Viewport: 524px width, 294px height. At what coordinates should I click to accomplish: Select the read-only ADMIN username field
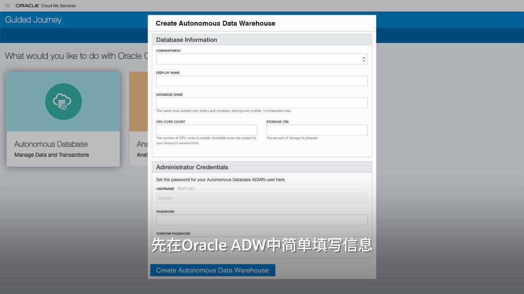[x=262, y=198]
